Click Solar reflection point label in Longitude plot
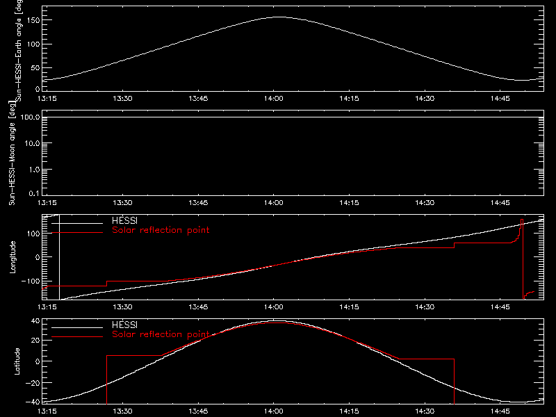The width and height of the screenshot is (556, 417). tap(161, 230)
